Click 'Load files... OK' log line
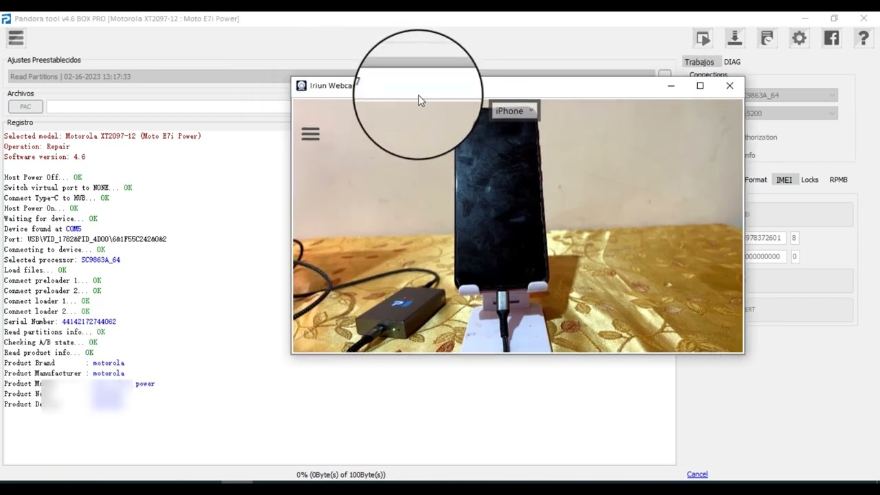The height and width of the screenshot is (495, 880). (35, 270)
